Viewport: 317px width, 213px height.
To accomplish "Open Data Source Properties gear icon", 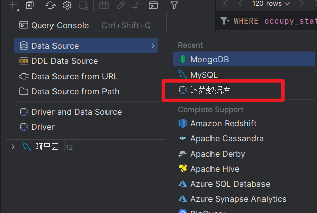I will tap(67, 5).
